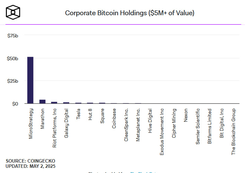Click The Block cube logo

pos(13,12)
